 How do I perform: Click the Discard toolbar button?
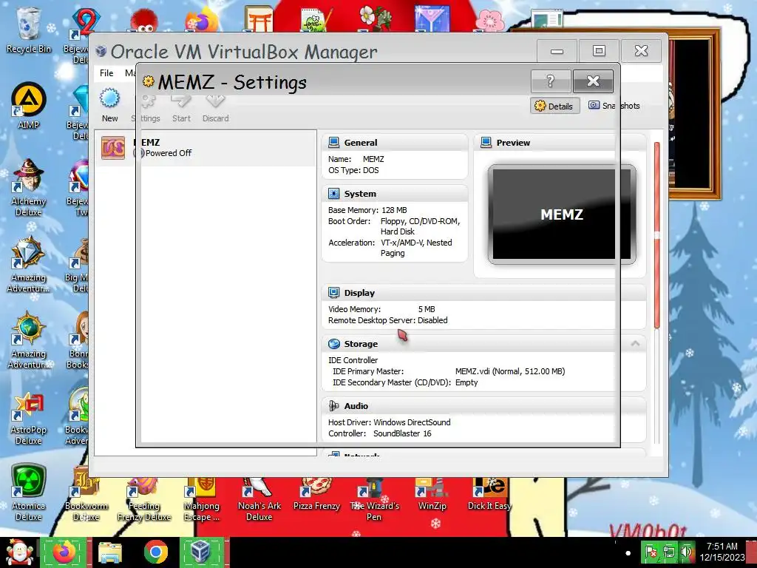click(215, 108)
